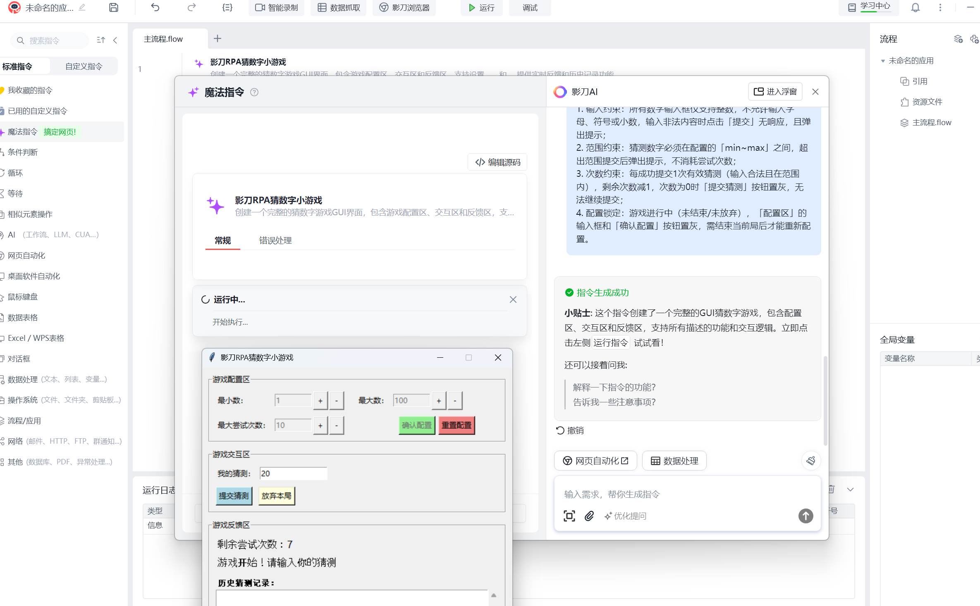Click the 我的猜测 input field
980x606 pixels.
[293, 473]
